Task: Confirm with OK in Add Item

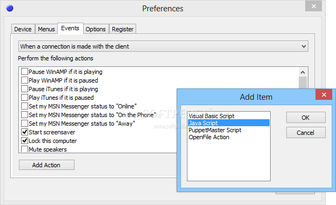Action: click(306, 118)
